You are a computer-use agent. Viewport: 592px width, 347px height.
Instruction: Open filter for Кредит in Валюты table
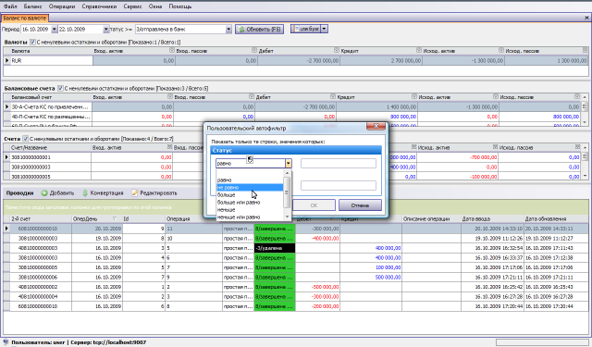tap(419, 50)
